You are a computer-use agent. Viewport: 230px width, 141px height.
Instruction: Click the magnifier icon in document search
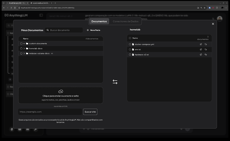(48, 30)
